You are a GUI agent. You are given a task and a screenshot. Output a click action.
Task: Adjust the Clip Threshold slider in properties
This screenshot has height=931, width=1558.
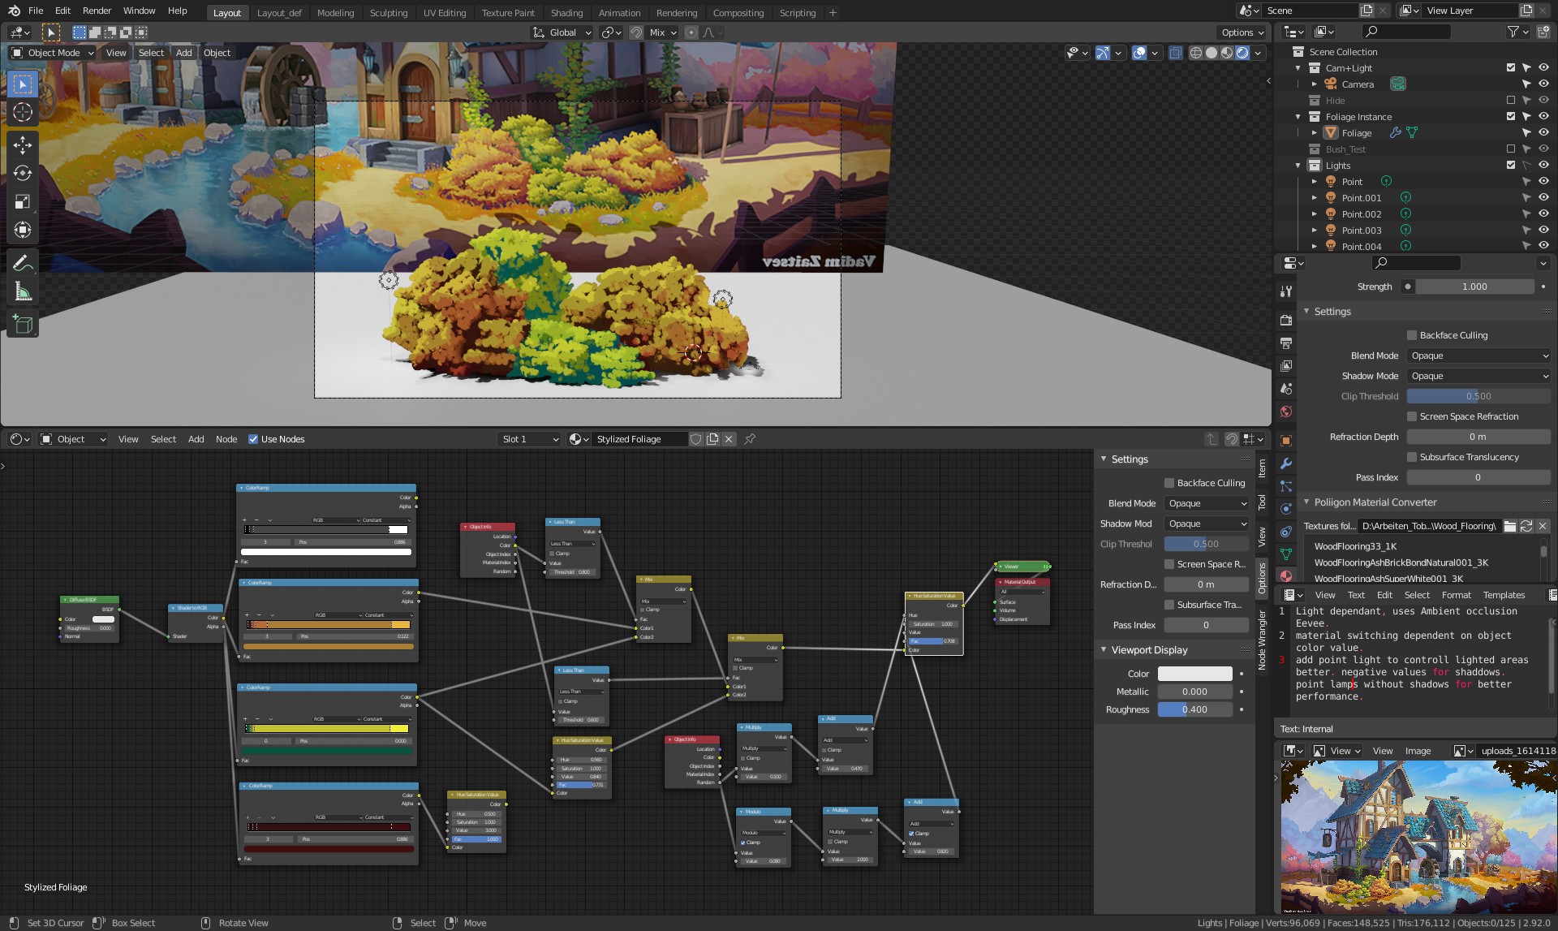[1478, 396]
